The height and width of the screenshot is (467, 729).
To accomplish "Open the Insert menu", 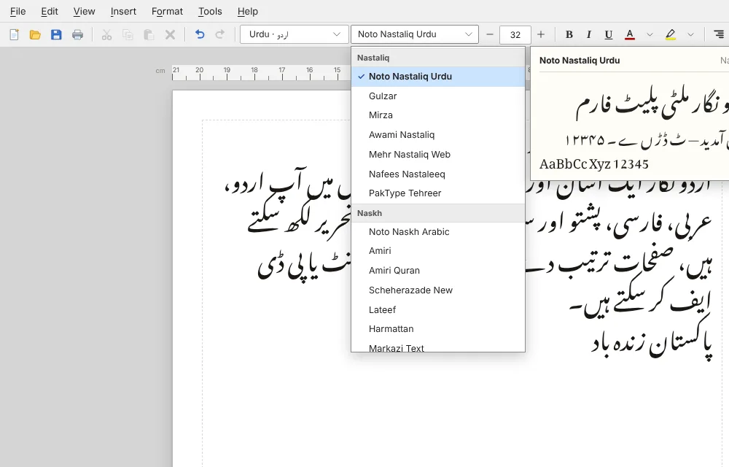I will 123,11.
